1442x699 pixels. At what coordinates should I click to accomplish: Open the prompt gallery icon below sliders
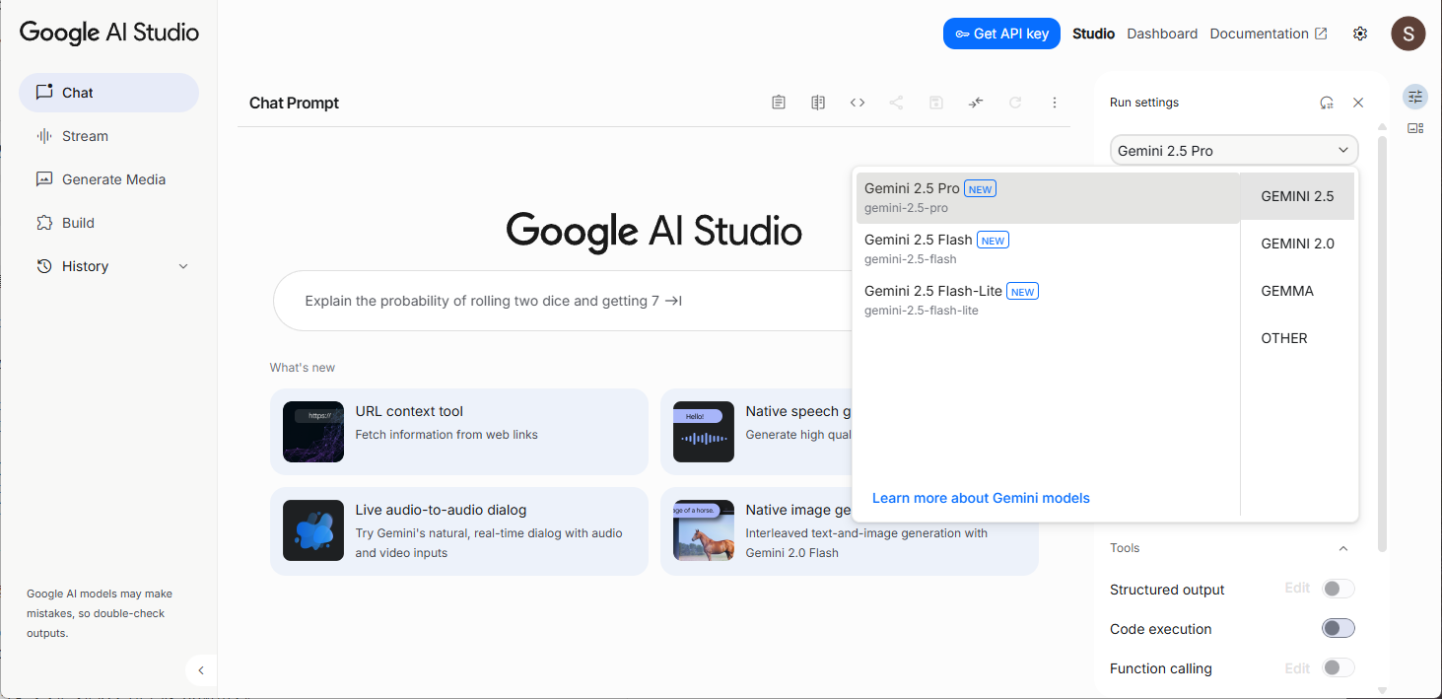1415,128
